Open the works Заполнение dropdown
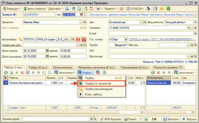This screenshot has width=199, height=123. (x=65, y=73)
